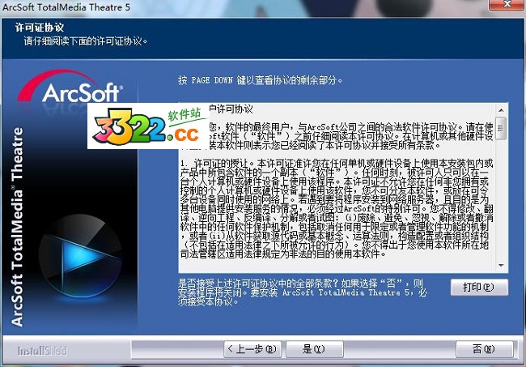Click the paragraph starting 1. 许可证的授让
Image resolution: width=526 pixels, height=367 pixels.
337,208
